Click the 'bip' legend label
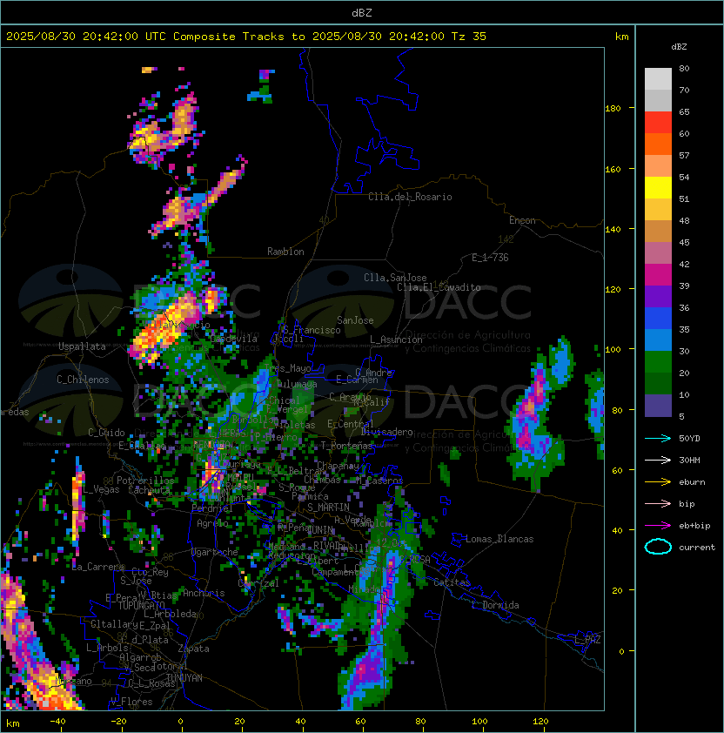Image resolution: width=724 pixels, height=733 pixels. point(687,504)
